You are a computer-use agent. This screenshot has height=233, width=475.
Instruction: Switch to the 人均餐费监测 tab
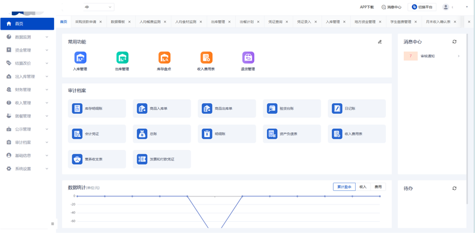point(150,22)
